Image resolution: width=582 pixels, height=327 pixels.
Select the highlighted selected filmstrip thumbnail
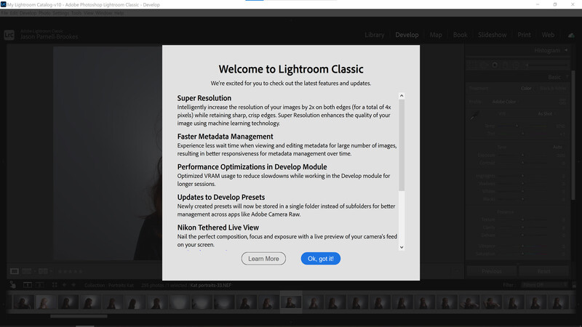pos(291,302)
